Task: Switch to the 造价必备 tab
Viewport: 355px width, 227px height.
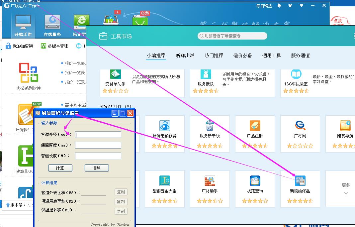Action: tap(243, 56)
